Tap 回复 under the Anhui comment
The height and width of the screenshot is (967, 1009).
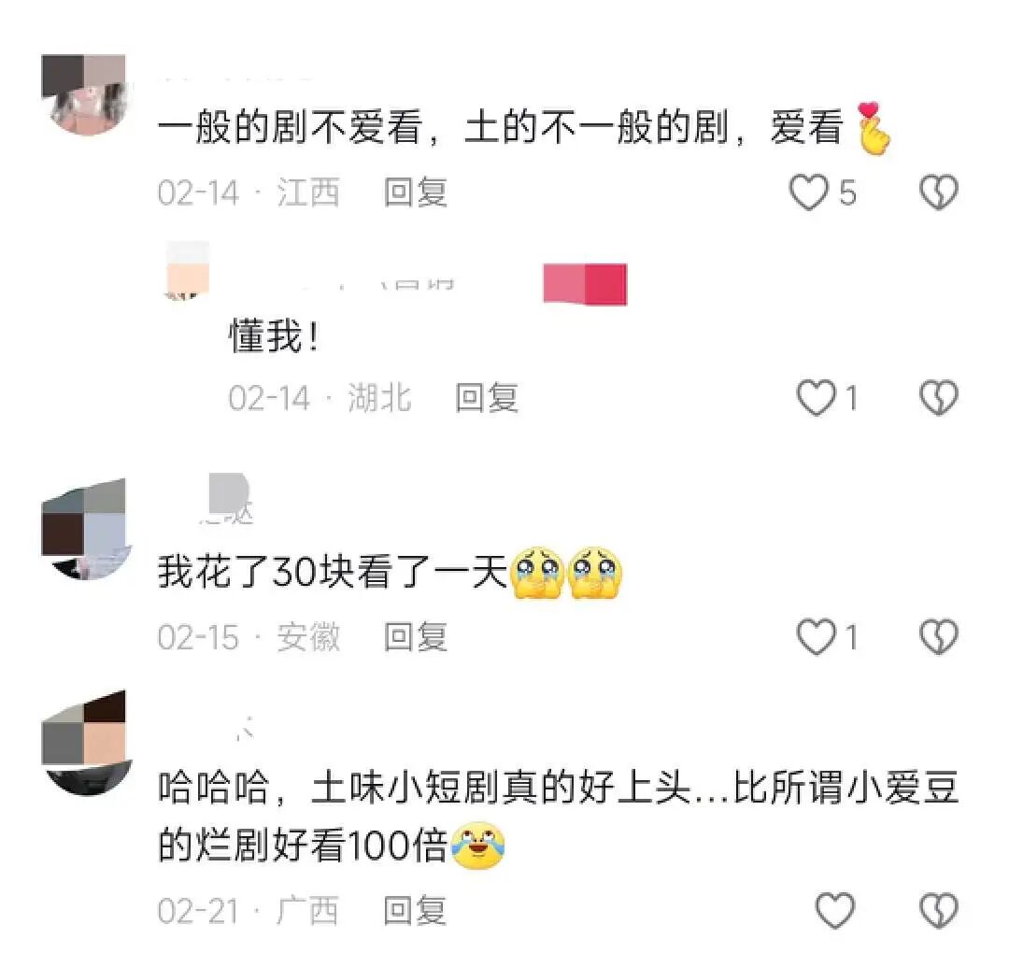pos(416,637)
